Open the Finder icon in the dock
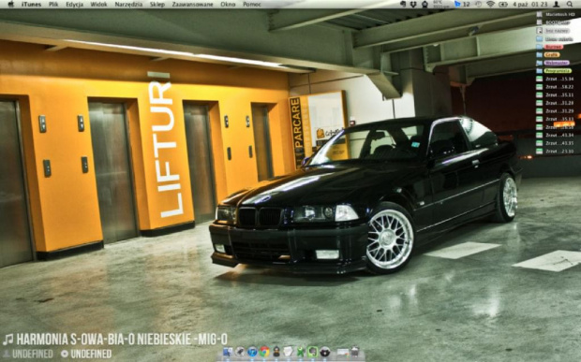Viewport: 581px width, 362px height. (227, 352)
